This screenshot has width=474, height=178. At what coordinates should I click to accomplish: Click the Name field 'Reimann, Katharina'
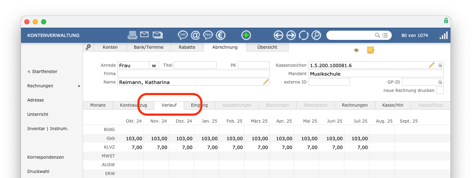[193, 82]
